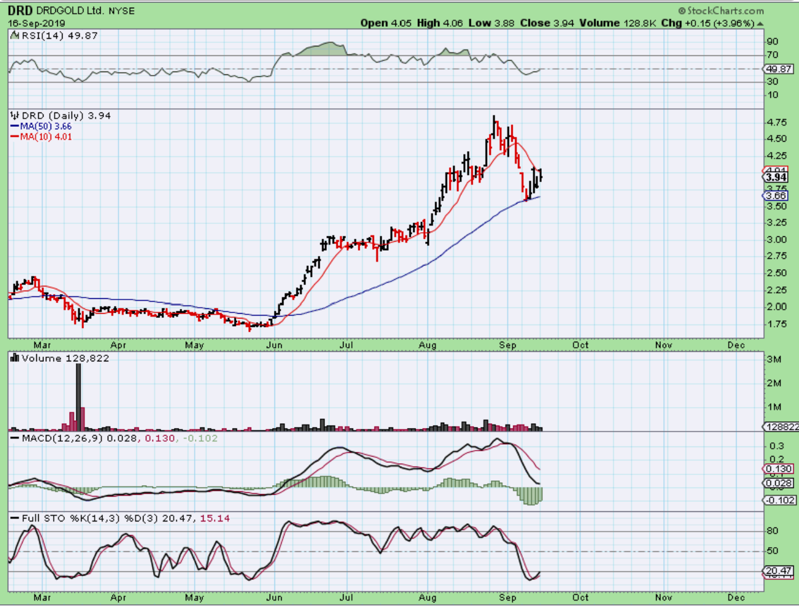The height and width of the screenshot is (606, 799).
Task: Select the blue MA(50) legend swatch
Action: pos(14,126)
